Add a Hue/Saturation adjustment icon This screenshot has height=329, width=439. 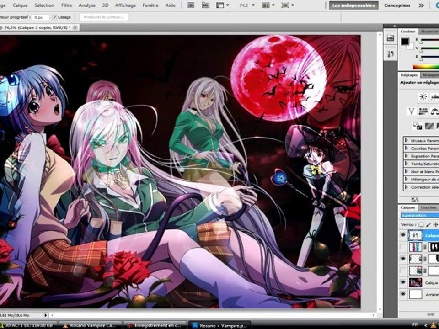[423, 111]
